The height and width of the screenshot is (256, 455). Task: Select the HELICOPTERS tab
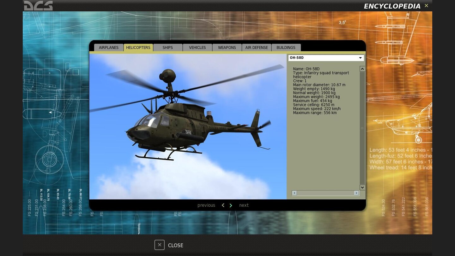[138, 47]
